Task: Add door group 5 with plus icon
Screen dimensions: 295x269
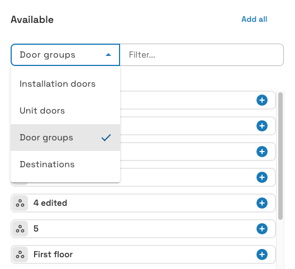Action: pyautogui.click(x=262, y=229)
